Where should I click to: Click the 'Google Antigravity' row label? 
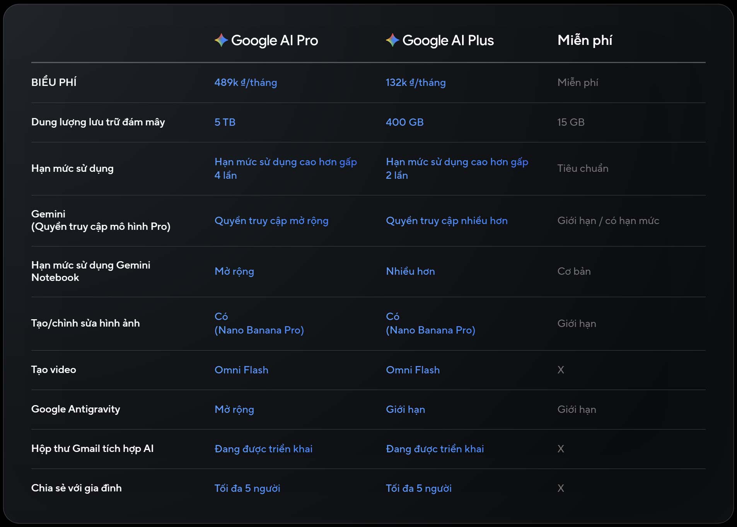pyautogui.click(x=76, y=409)
